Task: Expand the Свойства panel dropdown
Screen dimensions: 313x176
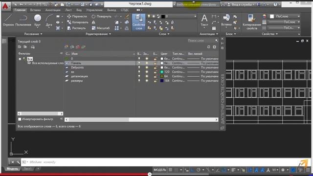Action: click(x=269, y=34)
